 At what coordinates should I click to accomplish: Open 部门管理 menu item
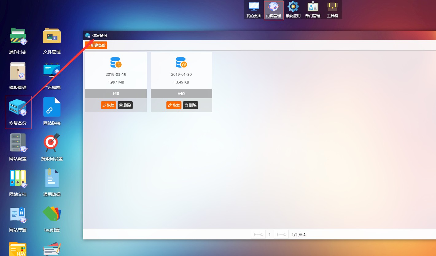tap(313, 10)
